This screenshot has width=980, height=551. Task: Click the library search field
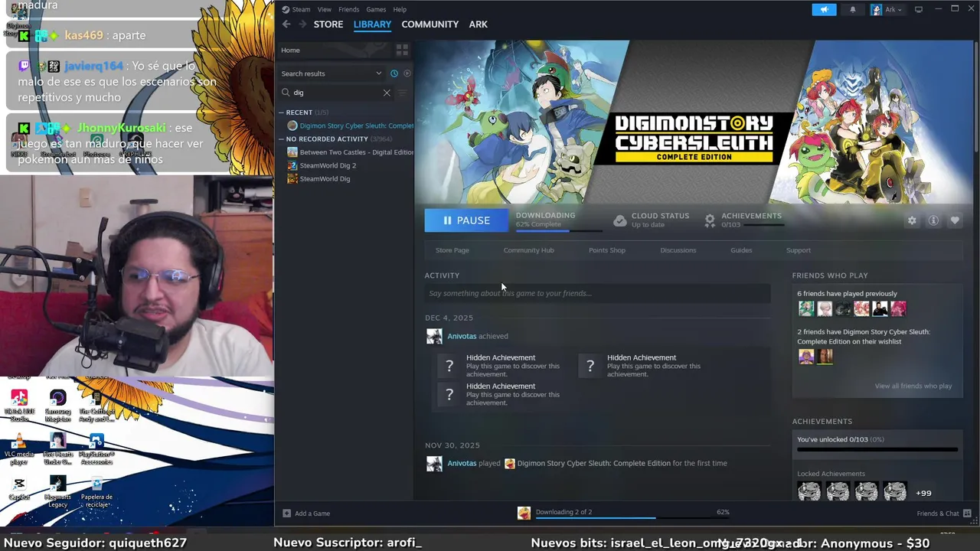[335, 93]
